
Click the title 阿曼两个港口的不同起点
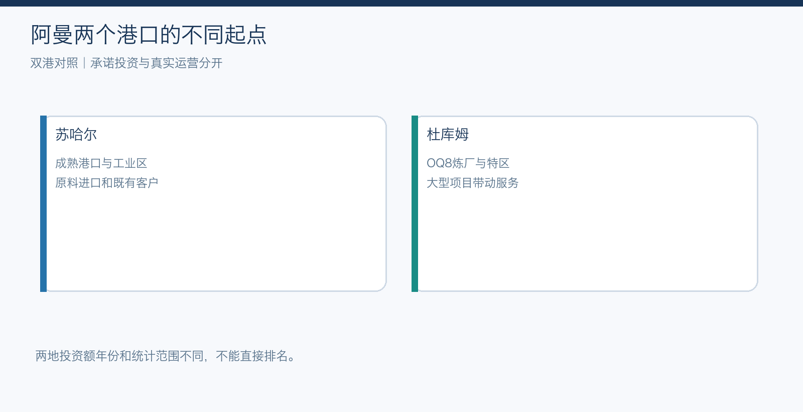point(149,35)
